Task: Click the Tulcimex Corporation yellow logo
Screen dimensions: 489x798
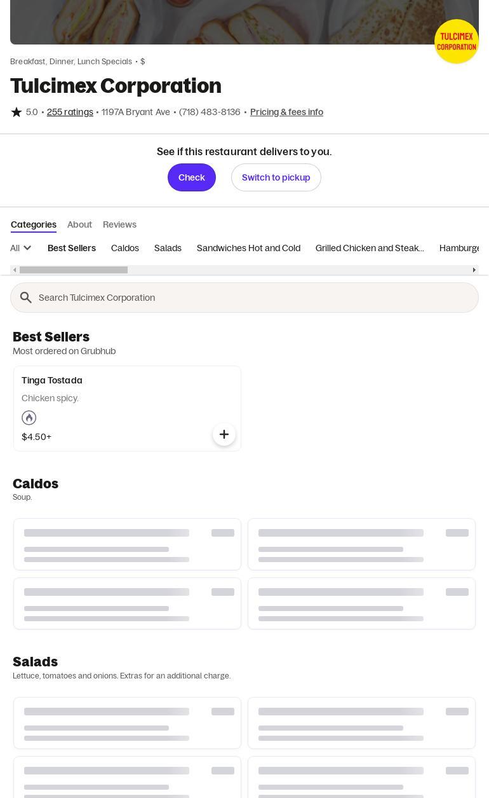Action: pyautogui.click(x=456, y=41)
